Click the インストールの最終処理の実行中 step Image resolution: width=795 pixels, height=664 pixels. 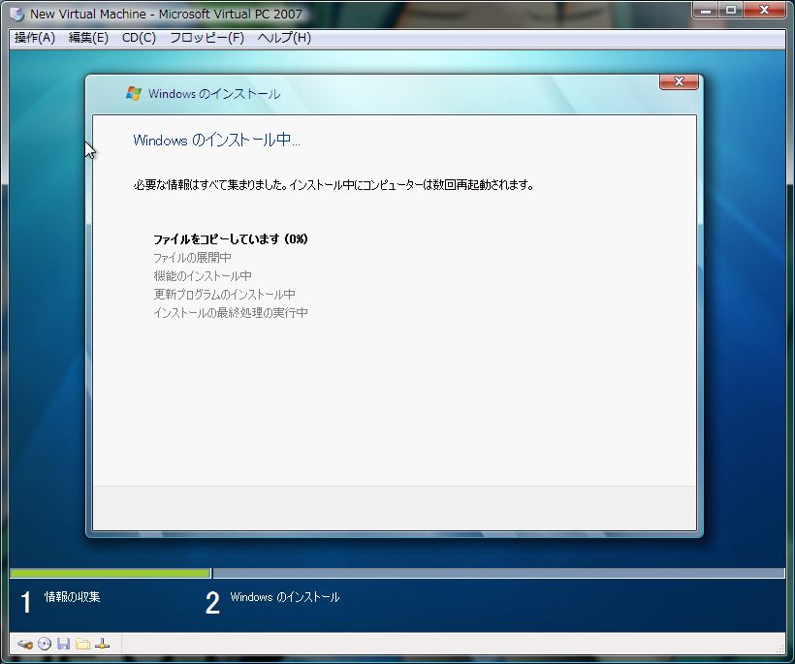pyautogui.click(x=231, y=313)
